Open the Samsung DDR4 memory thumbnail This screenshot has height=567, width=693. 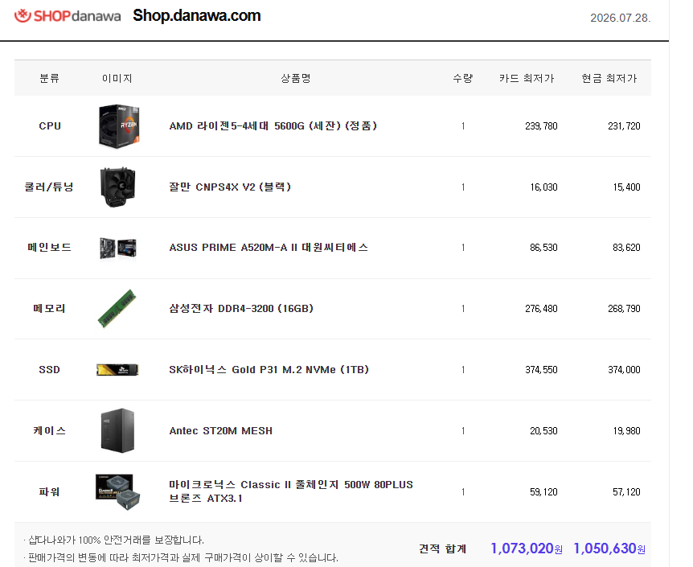[x=117, y=309]
